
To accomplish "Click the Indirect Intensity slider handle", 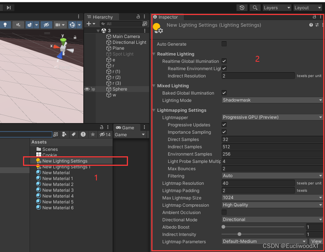I will 239,234.
